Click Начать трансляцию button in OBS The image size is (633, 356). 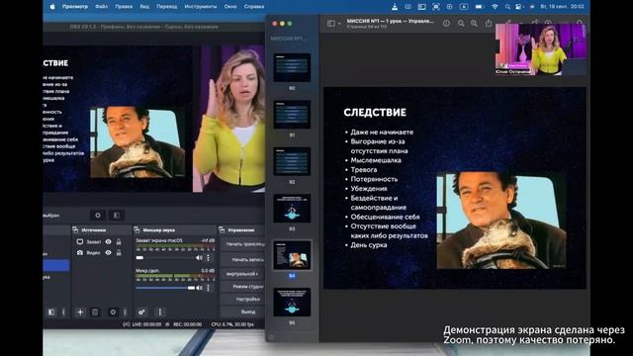[x=243, y=244]
